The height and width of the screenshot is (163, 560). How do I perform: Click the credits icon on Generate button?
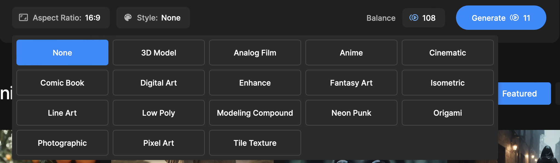click(514, 18)
